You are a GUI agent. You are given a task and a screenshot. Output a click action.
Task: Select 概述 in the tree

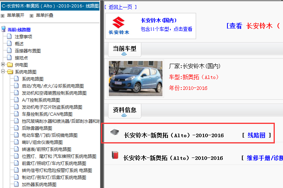[19, 44]
